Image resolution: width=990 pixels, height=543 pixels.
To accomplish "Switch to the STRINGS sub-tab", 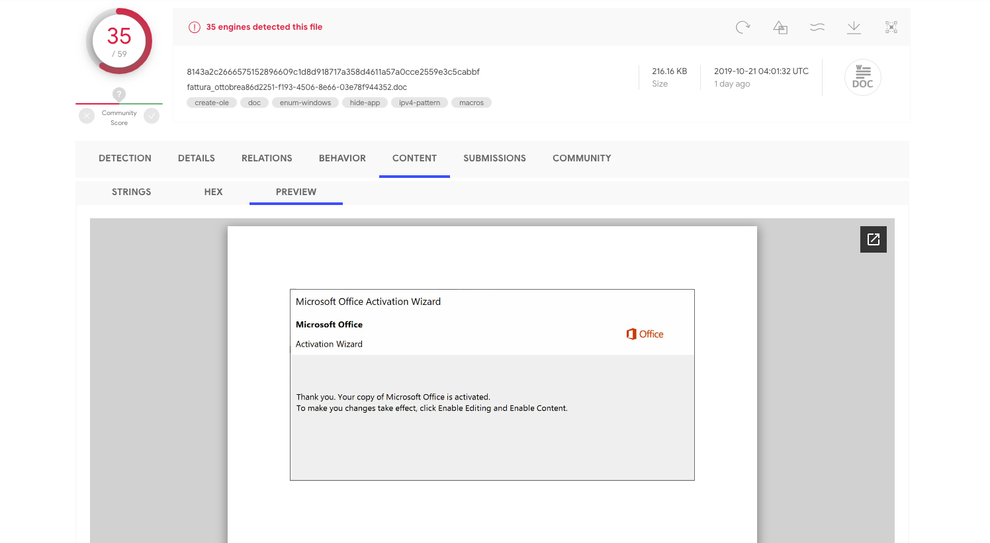I will (x=131, y=192).
